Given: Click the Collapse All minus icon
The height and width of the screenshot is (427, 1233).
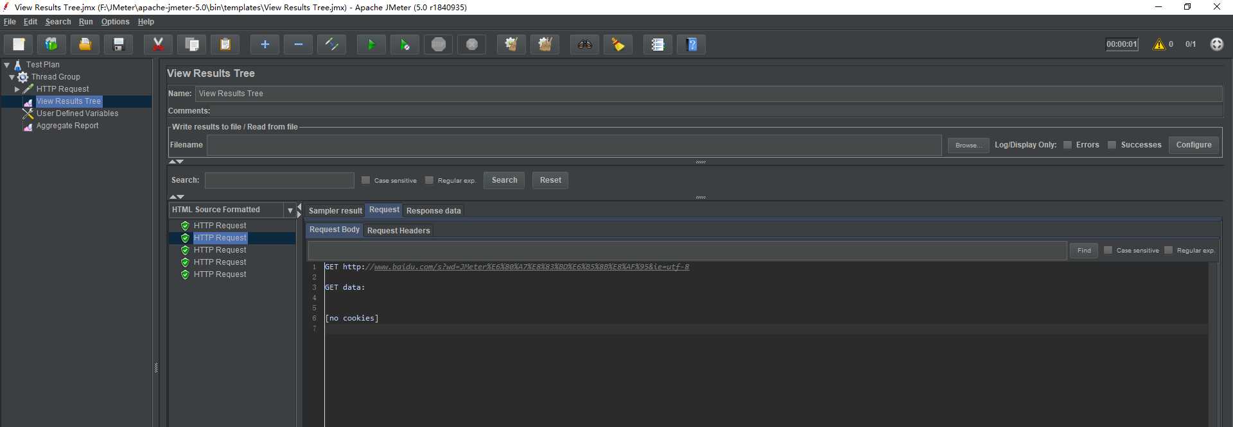Looking at the screenshot, I should 298,44.
